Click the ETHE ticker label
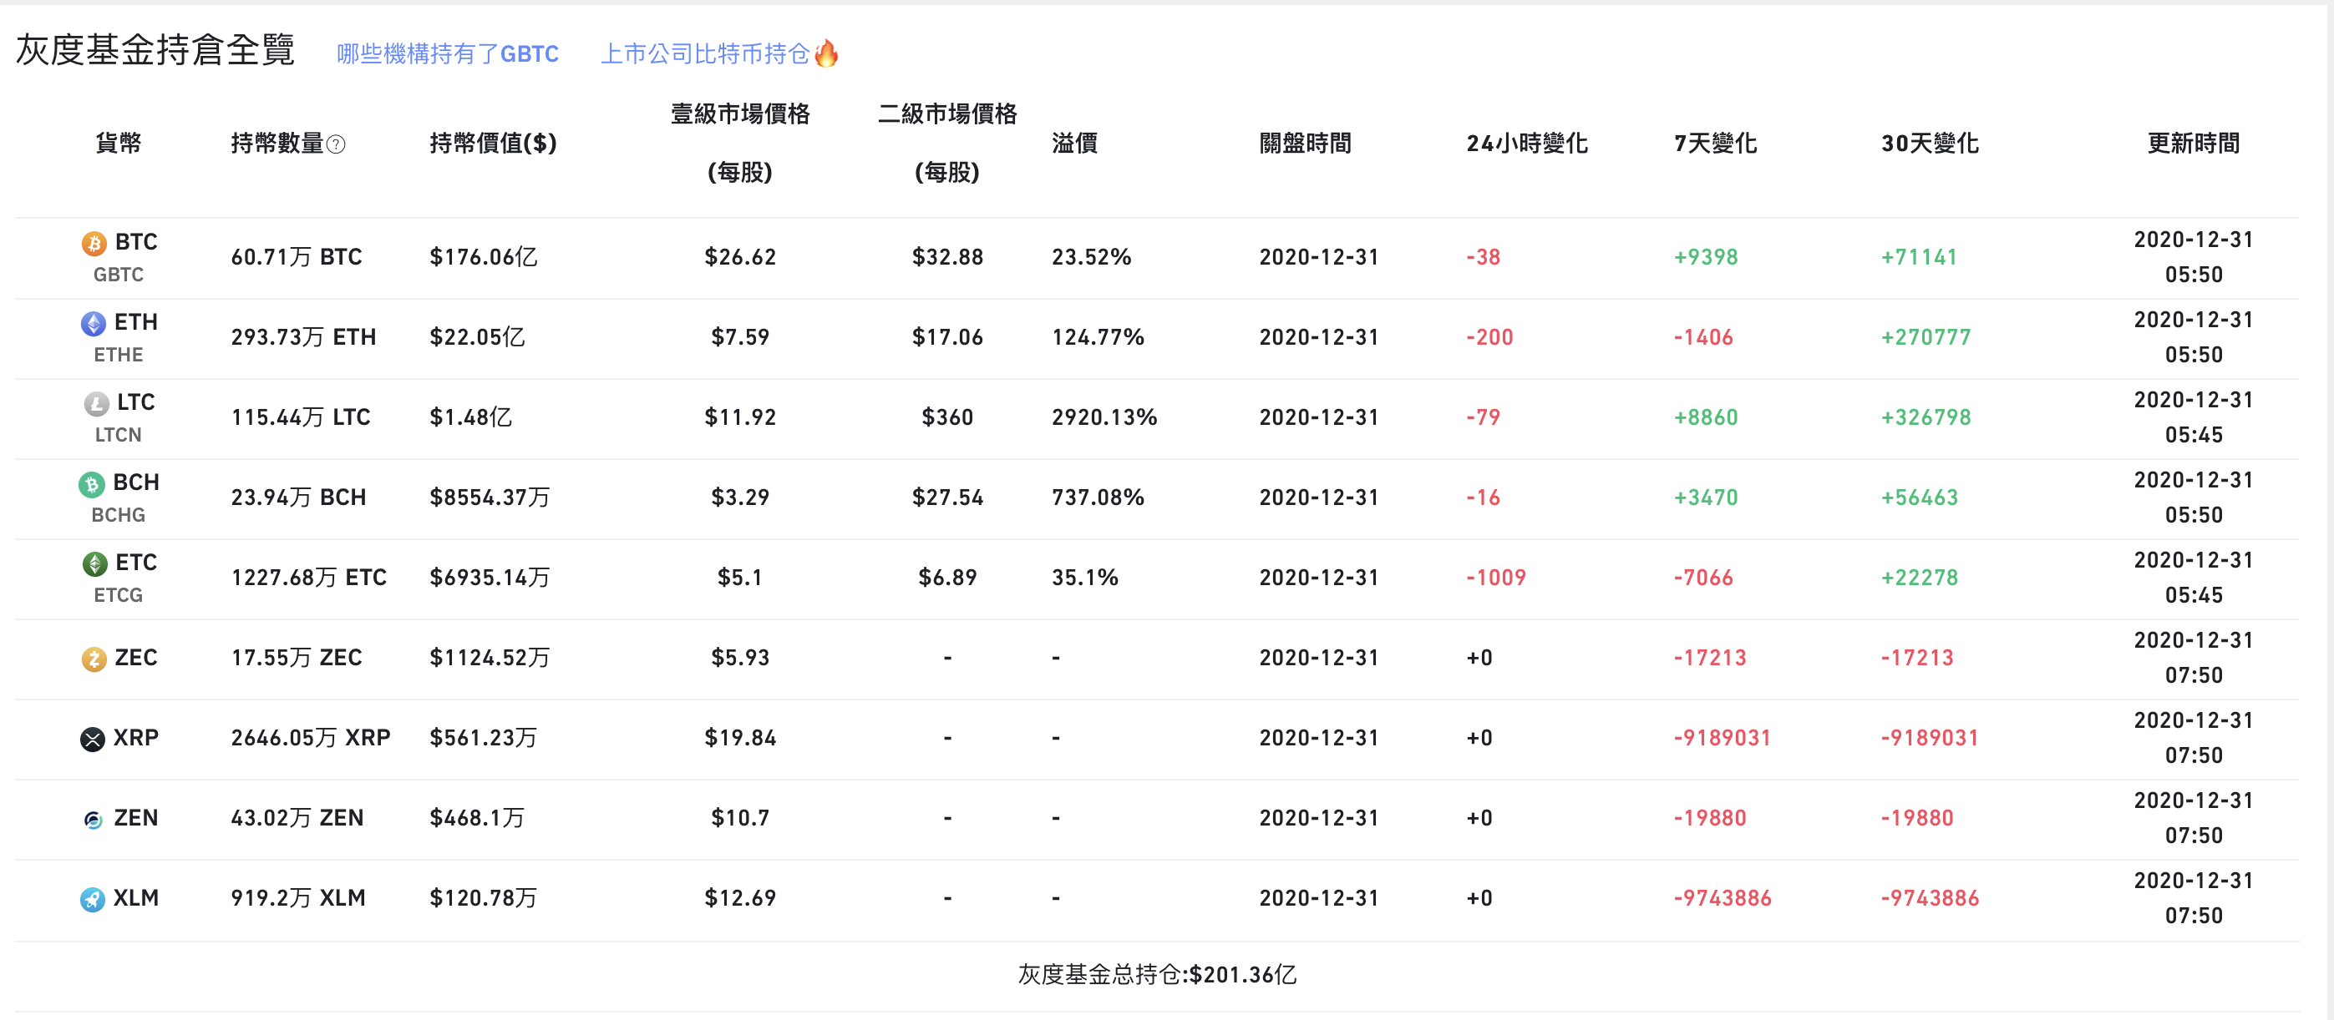This screenshot has height=1020, width=2334. [x=119, y=355]
